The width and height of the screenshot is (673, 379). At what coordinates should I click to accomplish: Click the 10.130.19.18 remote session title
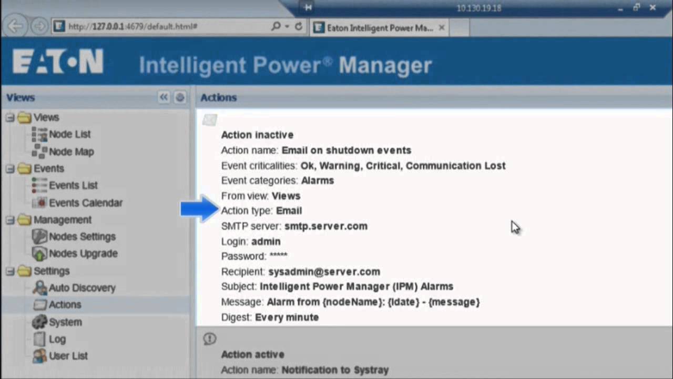[478, 8]
